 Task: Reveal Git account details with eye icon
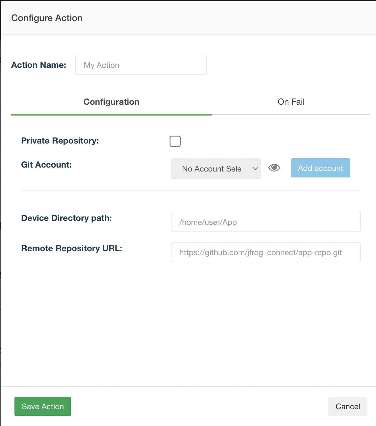click(274, 168)
